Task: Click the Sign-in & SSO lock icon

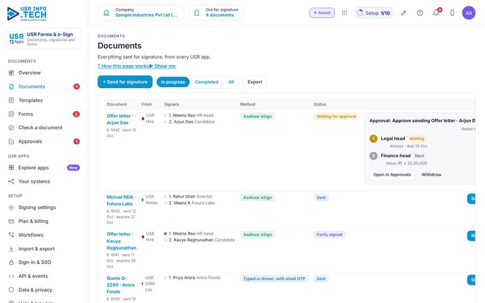Action: tap(12, 262)
